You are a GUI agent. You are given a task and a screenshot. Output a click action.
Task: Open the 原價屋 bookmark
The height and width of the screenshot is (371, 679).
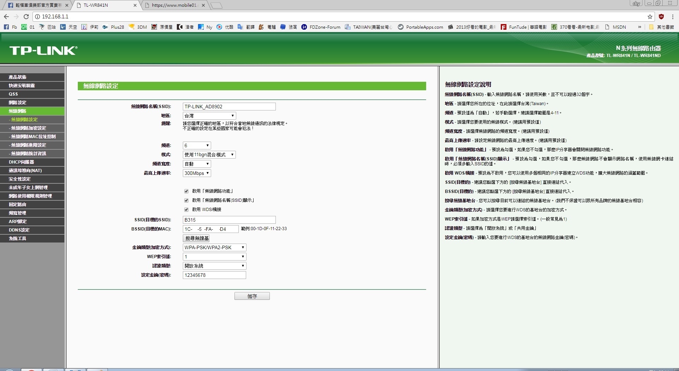point(162,27)
